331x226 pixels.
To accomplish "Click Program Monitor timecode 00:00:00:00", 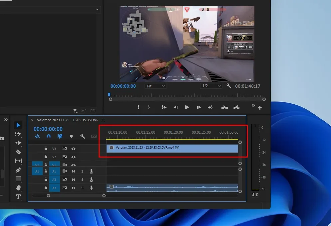I will coord(123,86).
